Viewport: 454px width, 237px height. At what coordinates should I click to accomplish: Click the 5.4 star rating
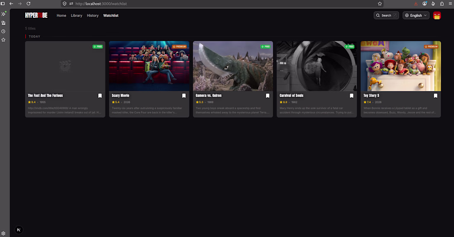coord(116,102)
